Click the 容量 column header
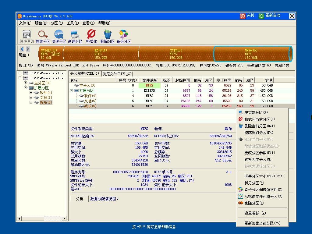The height and width of the screenshot is (234, 312). click(x=264, y=80)
